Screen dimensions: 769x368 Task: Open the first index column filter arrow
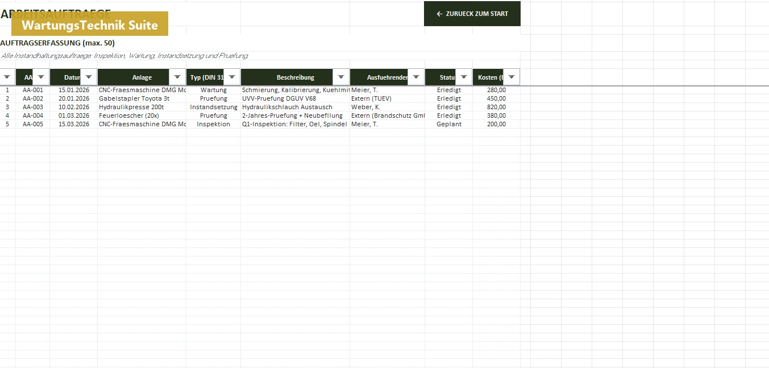[x=7, y=77]
